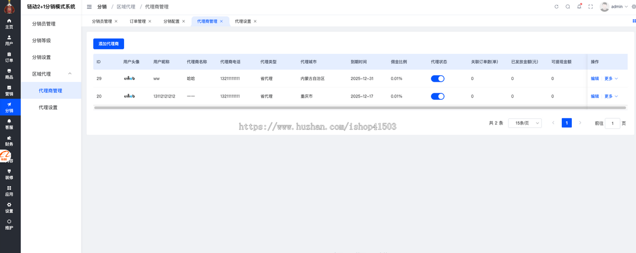Viewport: 636px width, 253px height.
Task: Click the user avatar thumbnail in row 29
Action: [129, 78]
